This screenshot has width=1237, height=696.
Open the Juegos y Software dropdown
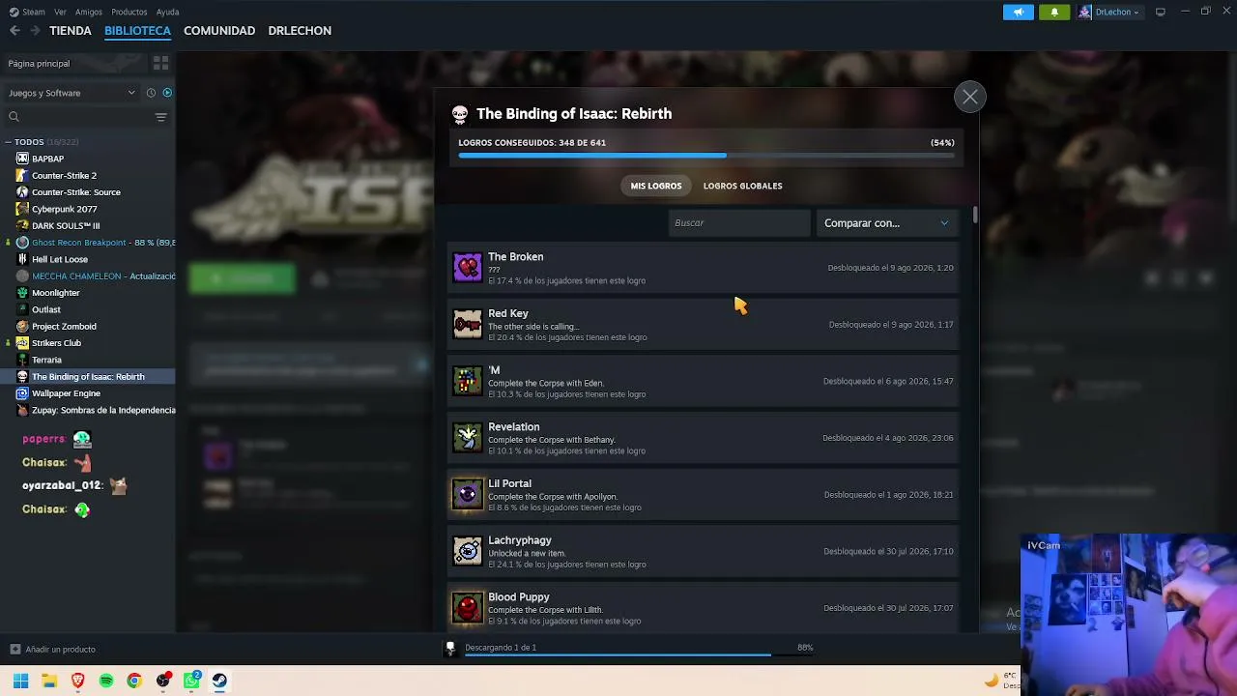click(72, 93)
